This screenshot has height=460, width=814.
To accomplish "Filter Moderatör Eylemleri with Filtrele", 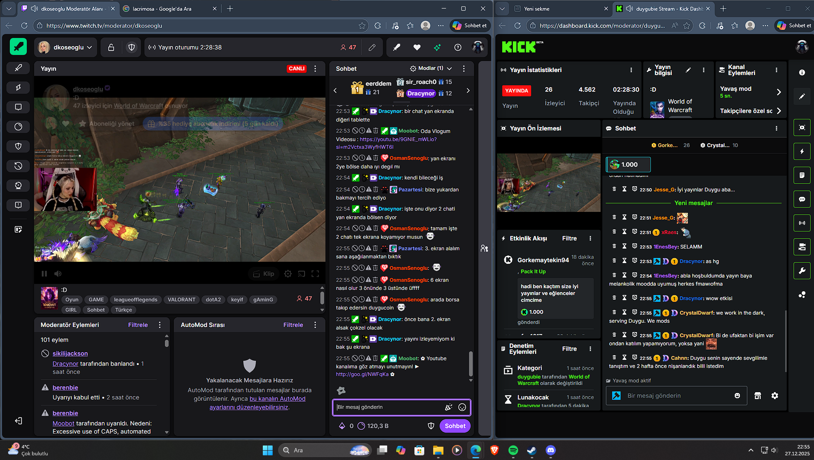I will click(138, 325).
